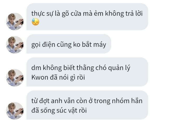
Task: Click the word 'dm' starting the third message
Action: point(36,68)
